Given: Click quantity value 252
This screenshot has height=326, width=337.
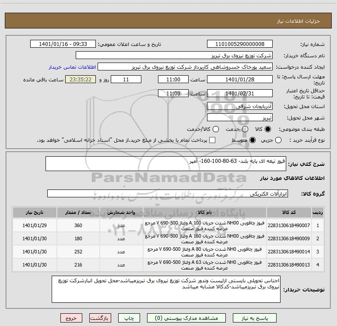Looking at the screenshot, I should click(78, 252).
